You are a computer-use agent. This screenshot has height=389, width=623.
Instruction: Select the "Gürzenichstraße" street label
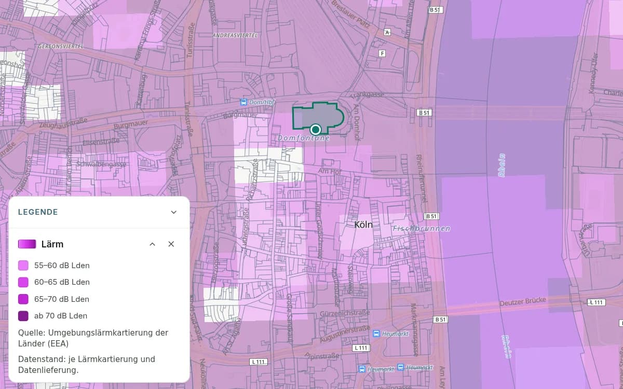tap(345, 313)
